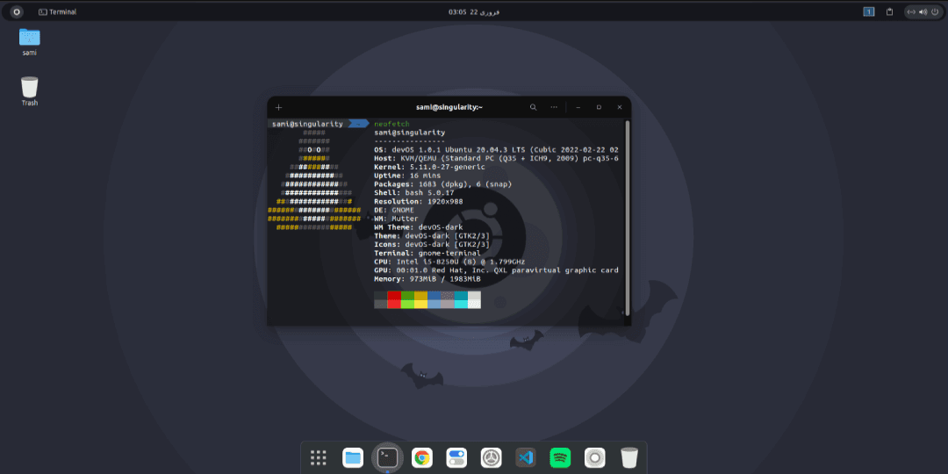
Task: Click the terminal search magnifier icon
Action: tap(533, 107)
